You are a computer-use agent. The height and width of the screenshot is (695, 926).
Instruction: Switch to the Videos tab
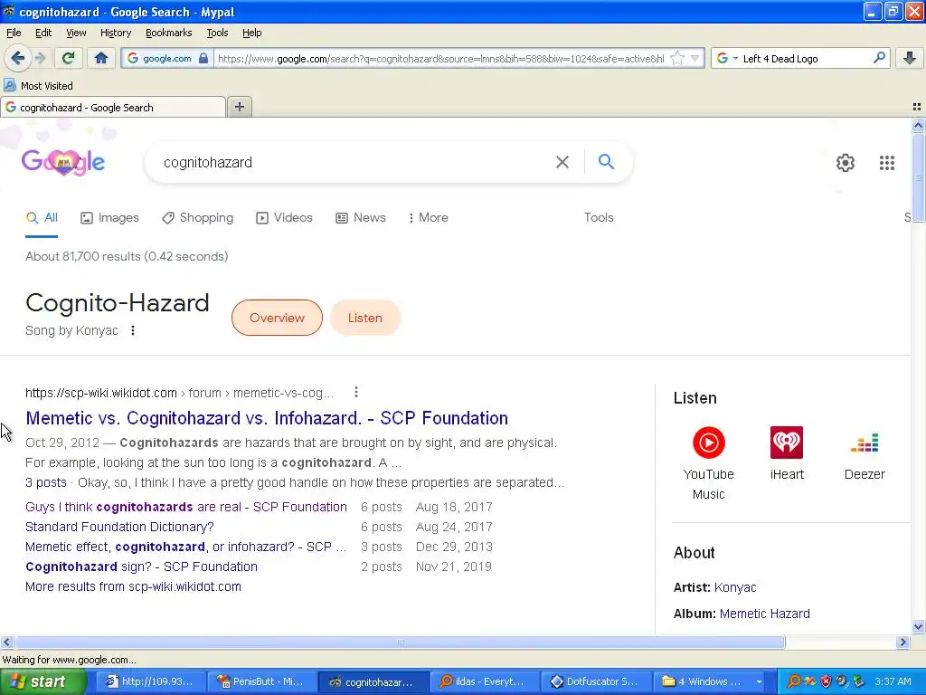tap(284, 217)
